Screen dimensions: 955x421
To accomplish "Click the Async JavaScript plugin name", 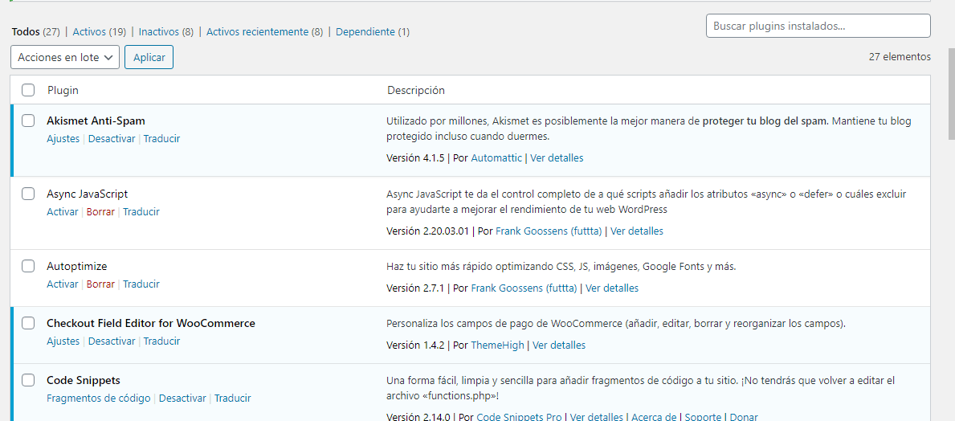I will point(87,194).
